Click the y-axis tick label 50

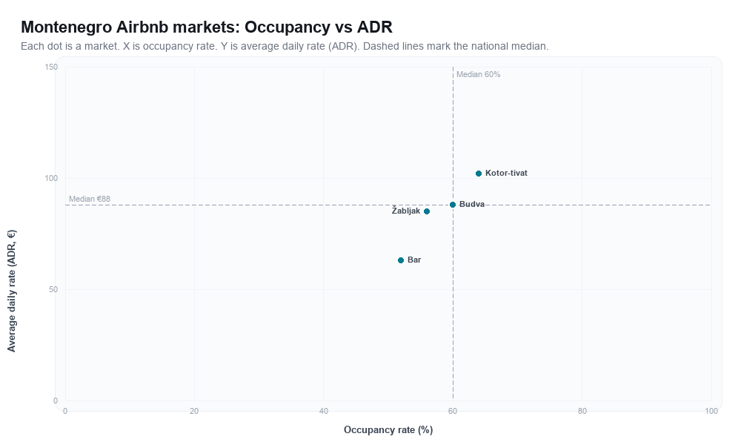click(x=53, y=289)
